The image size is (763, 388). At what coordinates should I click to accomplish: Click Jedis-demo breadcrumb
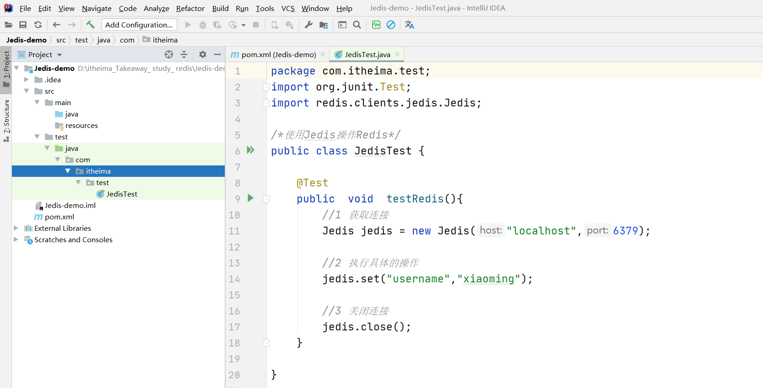[x=27, y=40]
